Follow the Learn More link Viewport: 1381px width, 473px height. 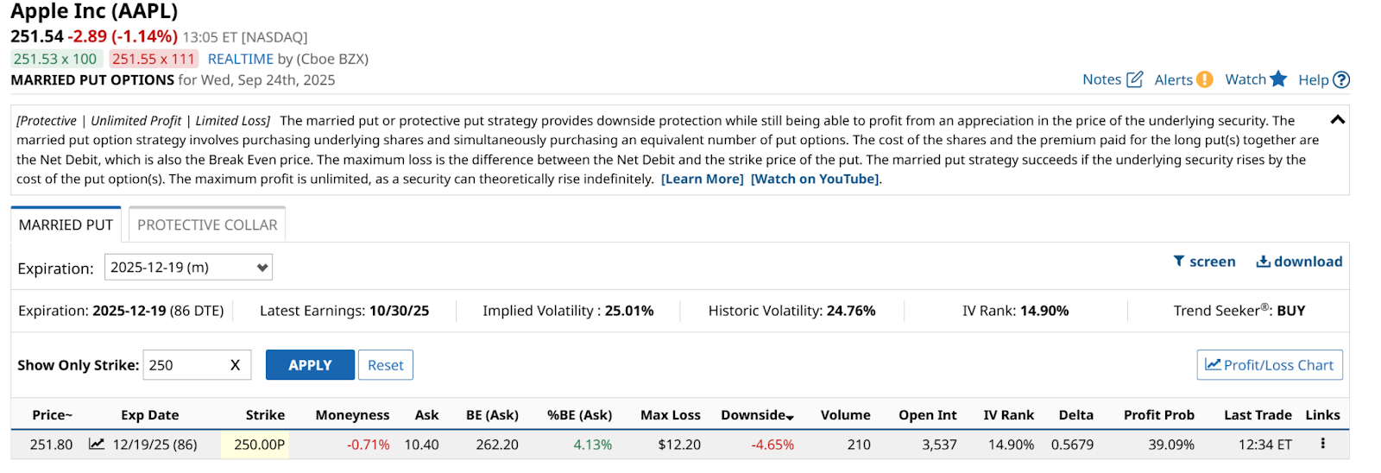pyautogui.click(x=703, y=179)
